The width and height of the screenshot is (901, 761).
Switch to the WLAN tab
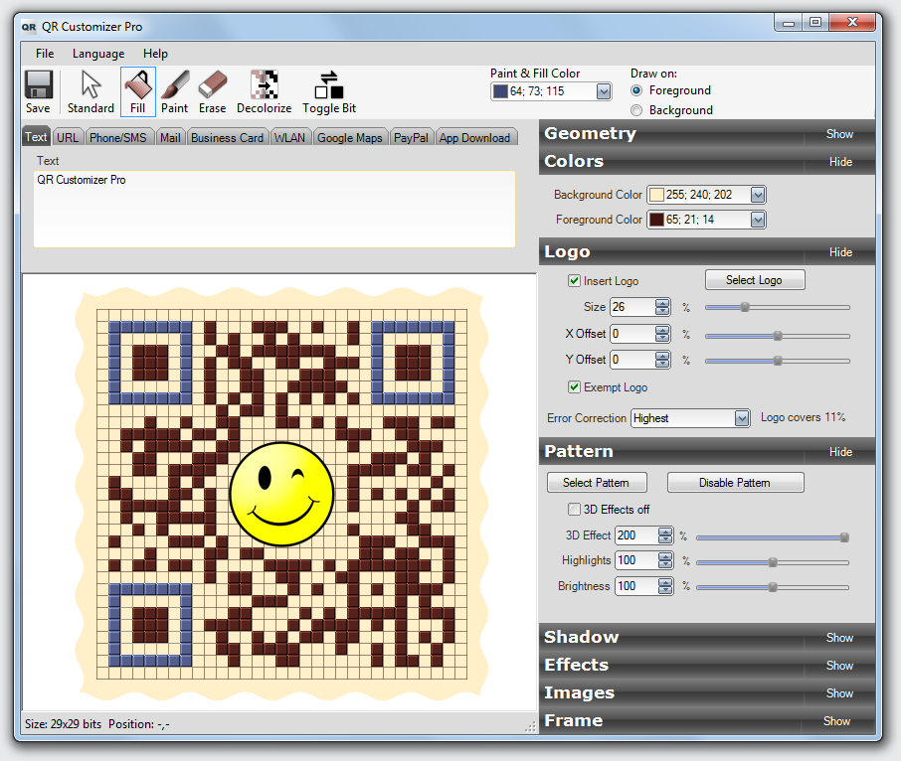click(289, 138)
